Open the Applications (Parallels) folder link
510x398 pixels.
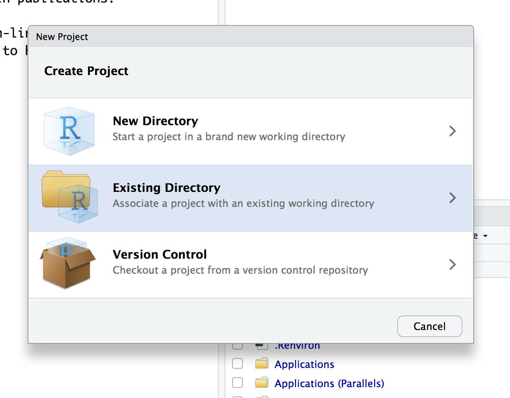pyautogui.click(x=329, y=383)
